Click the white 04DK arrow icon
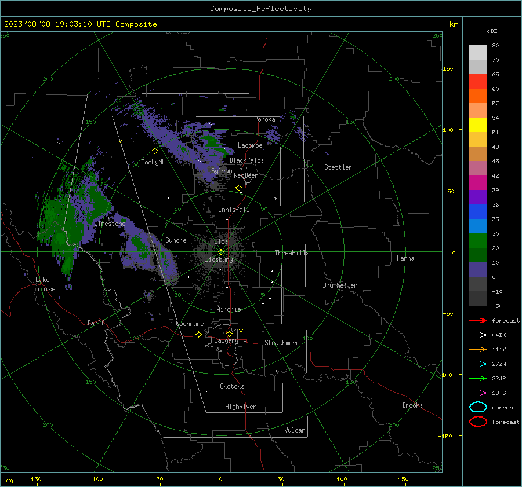 coord(478,335)
